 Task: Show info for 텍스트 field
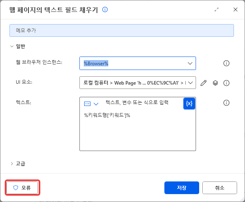pos(226,103)
